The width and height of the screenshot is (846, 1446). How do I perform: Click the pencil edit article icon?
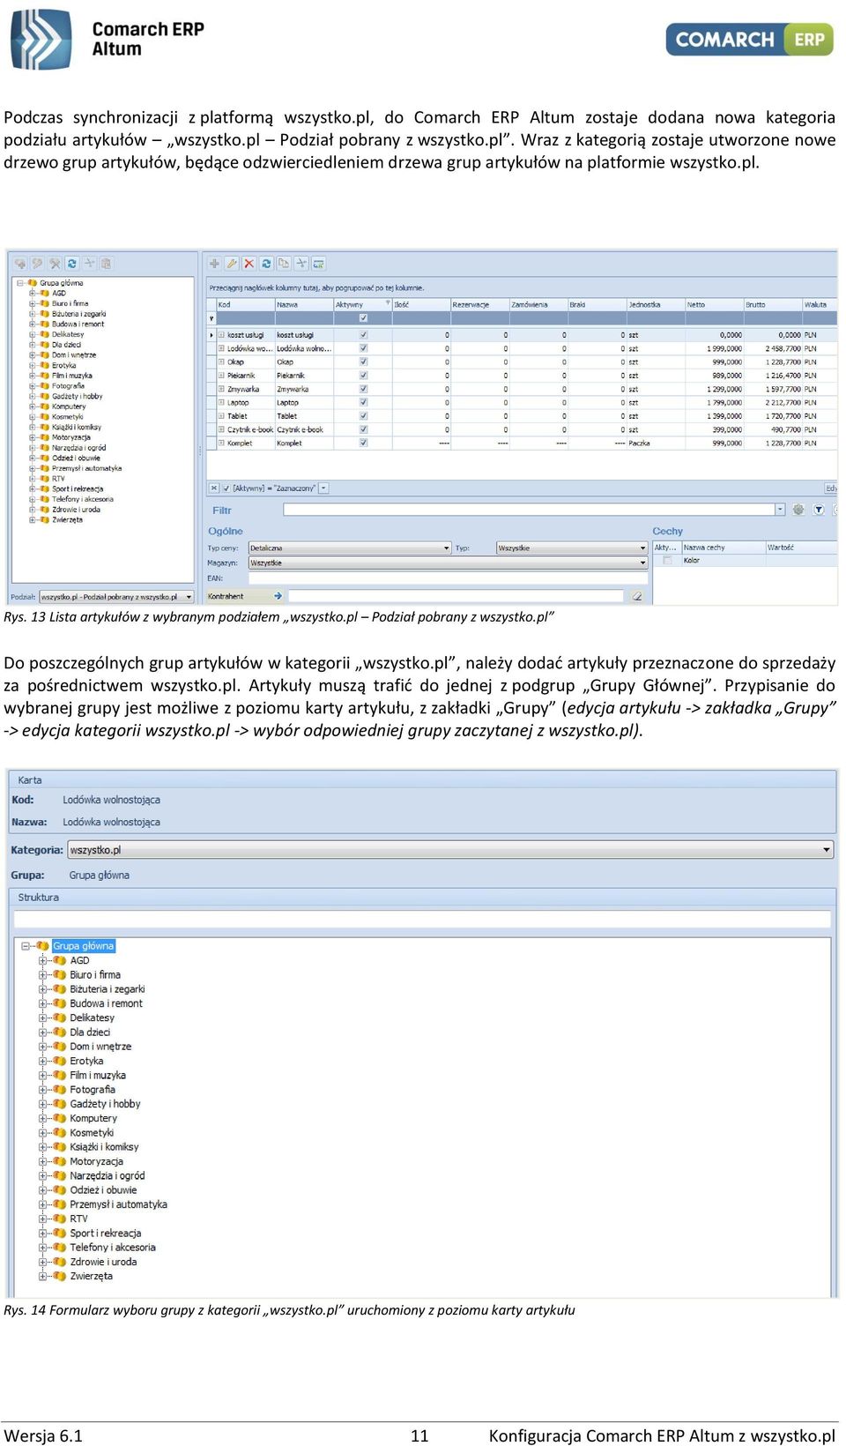coord(232,264)
